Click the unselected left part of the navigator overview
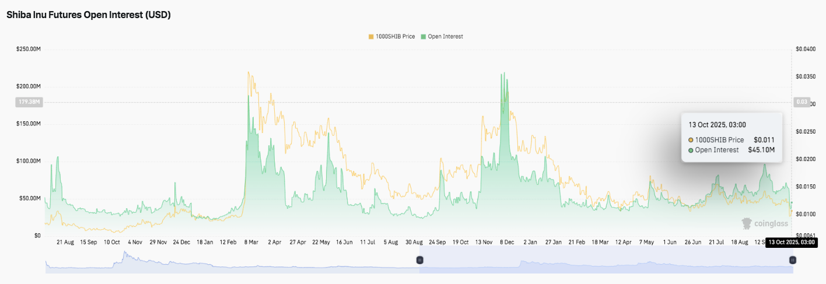 click(232, 260)
